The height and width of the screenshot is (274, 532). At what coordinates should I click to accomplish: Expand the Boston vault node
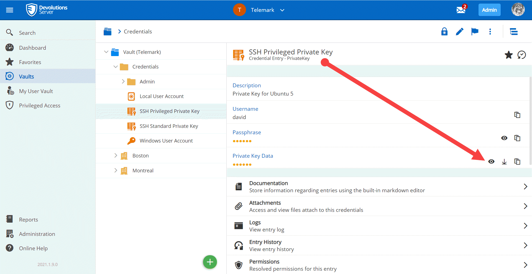[116, 156]
